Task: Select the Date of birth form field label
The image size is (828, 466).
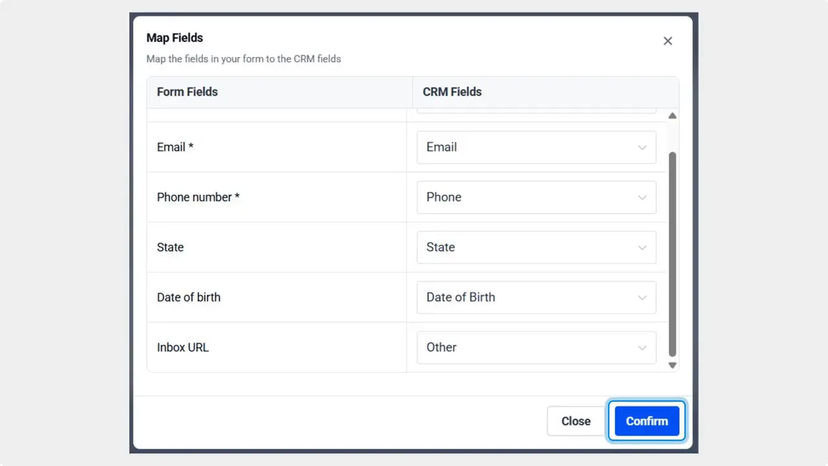Action: [x=189, y=297]
